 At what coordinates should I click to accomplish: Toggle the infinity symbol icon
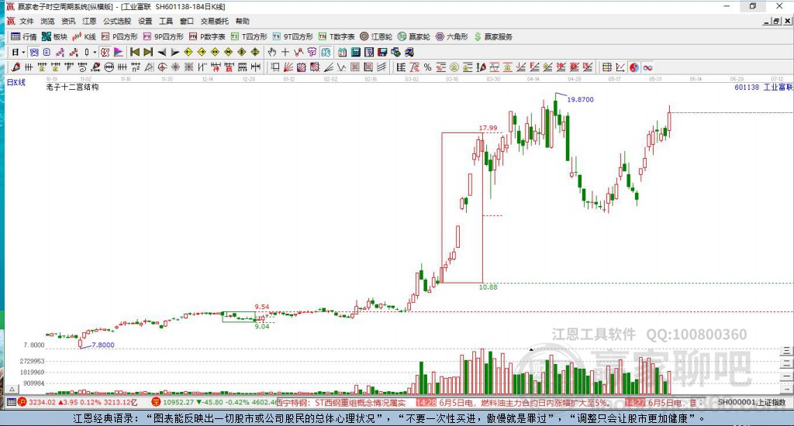(647, 67)
